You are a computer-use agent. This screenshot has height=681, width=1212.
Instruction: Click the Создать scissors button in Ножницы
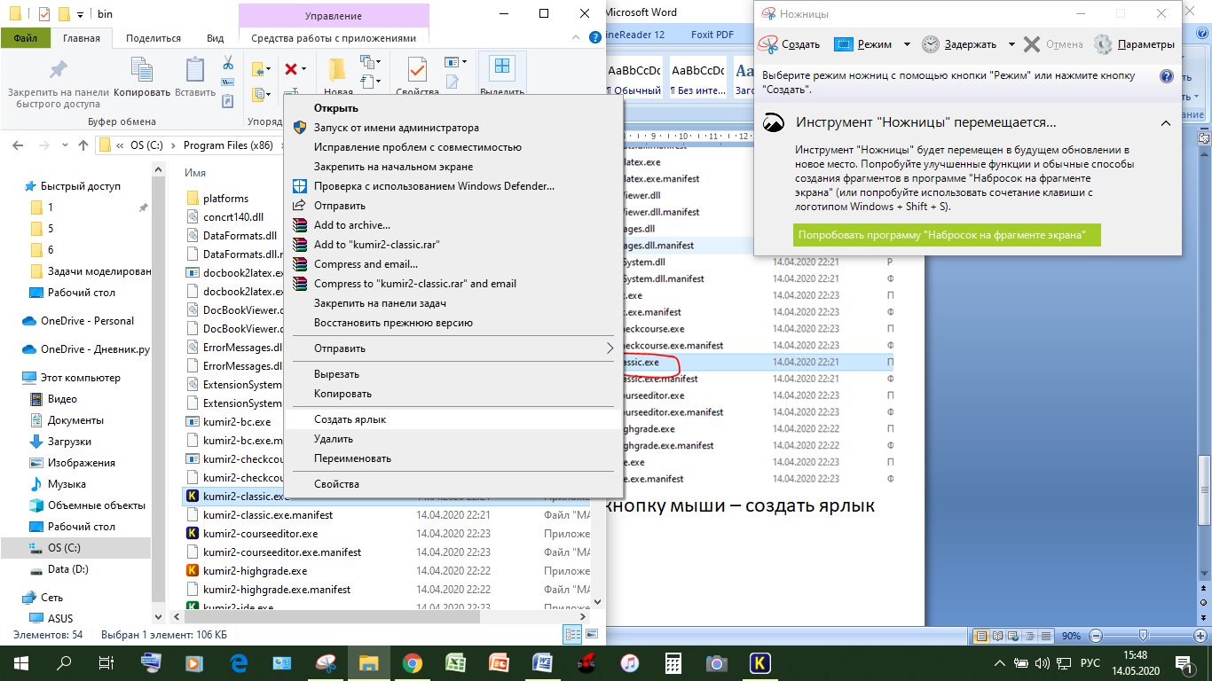click(790, 44)
